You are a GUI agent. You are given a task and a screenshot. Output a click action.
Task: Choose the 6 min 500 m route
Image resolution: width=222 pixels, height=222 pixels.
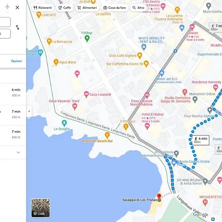click(x=13, y=93)
